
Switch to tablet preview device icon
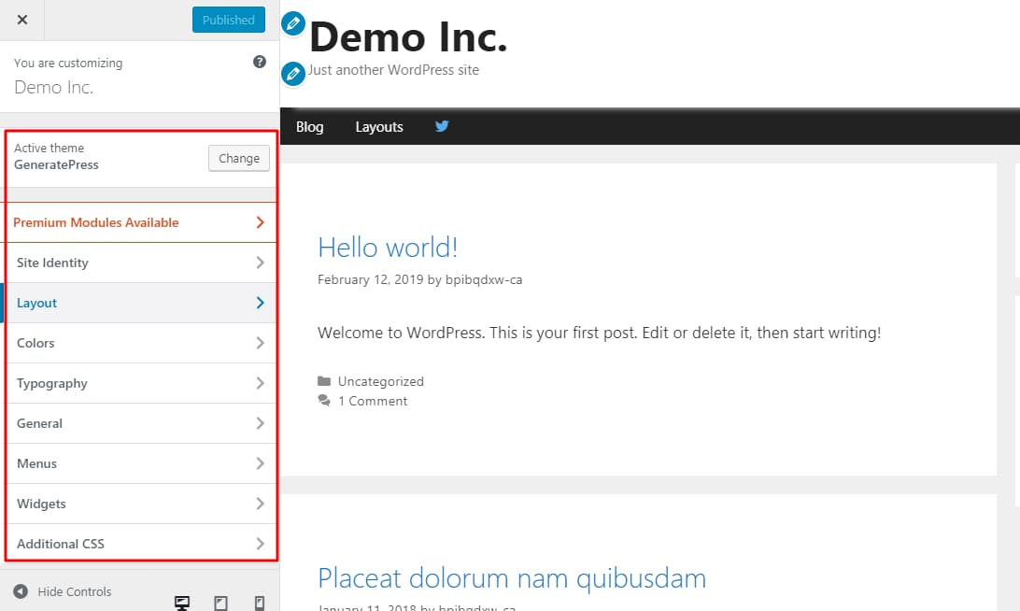click(x=221, y=603)
